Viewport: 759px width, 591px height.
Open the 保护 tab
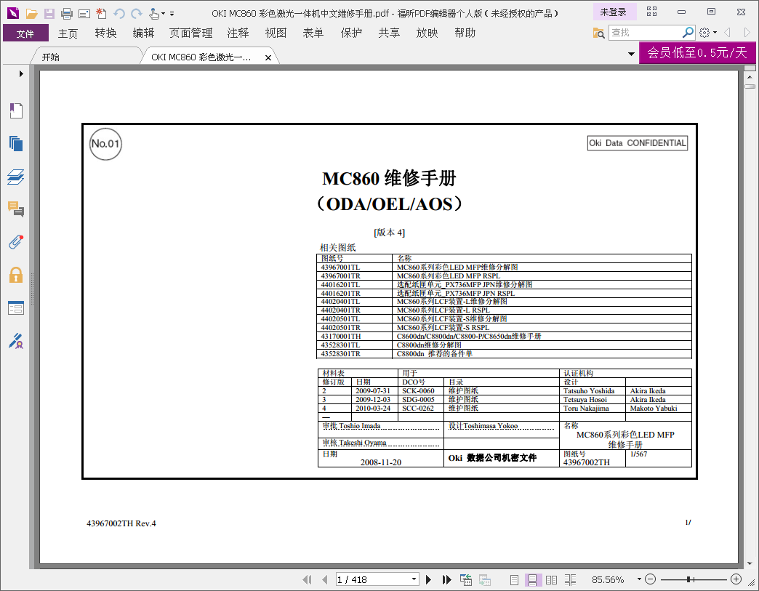click(351, 33)
